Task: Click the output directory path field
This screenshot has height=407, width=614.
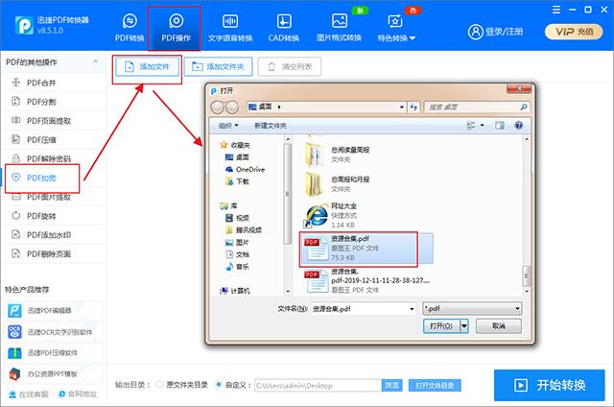Action: pyautogui.click(x=318, y=386)
